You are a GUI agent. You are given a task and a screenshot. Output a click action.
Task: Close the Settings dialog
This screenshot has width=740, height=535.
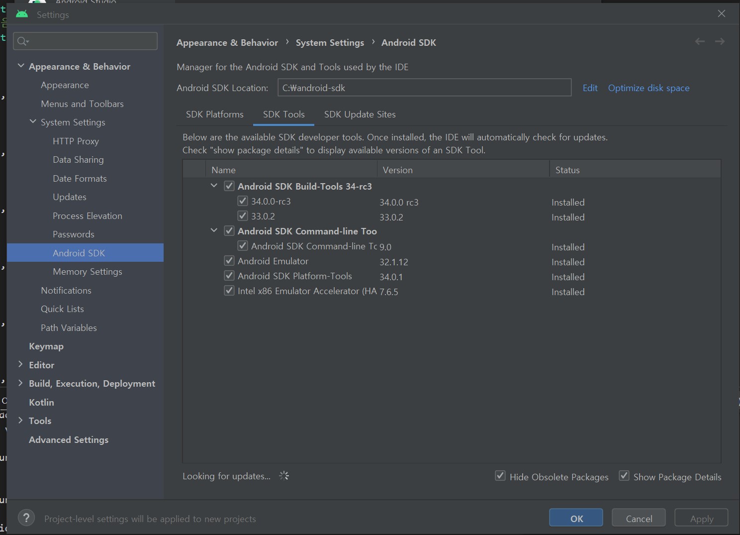pos(722,14)
